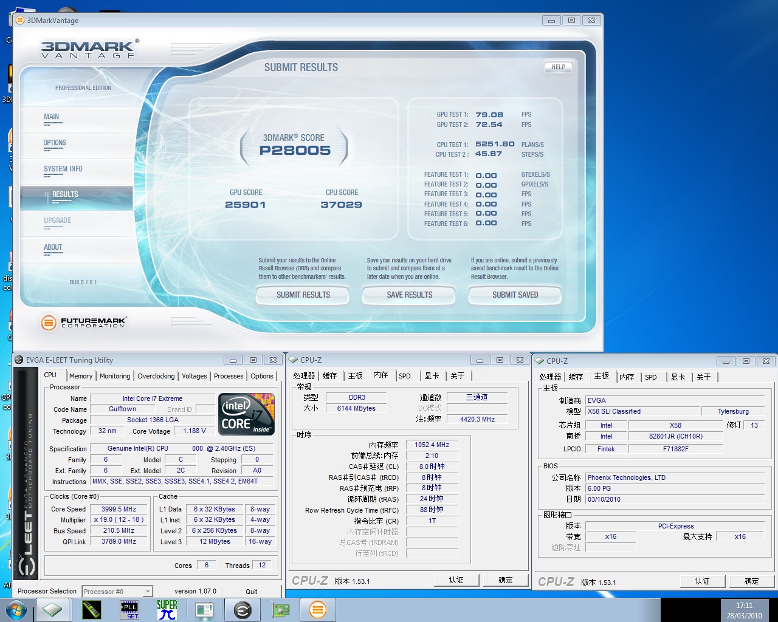The height and width of the screenshot is (622, 778).
Task: Switch to 3DMark Vantage taskbar icon
Action: tap(318, 610)
